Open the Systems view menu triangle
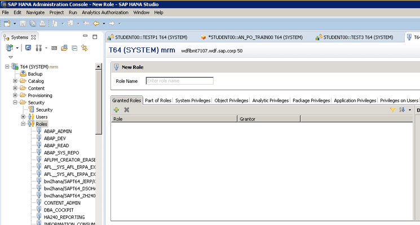420x225 pixels. [x=11, y=57]
